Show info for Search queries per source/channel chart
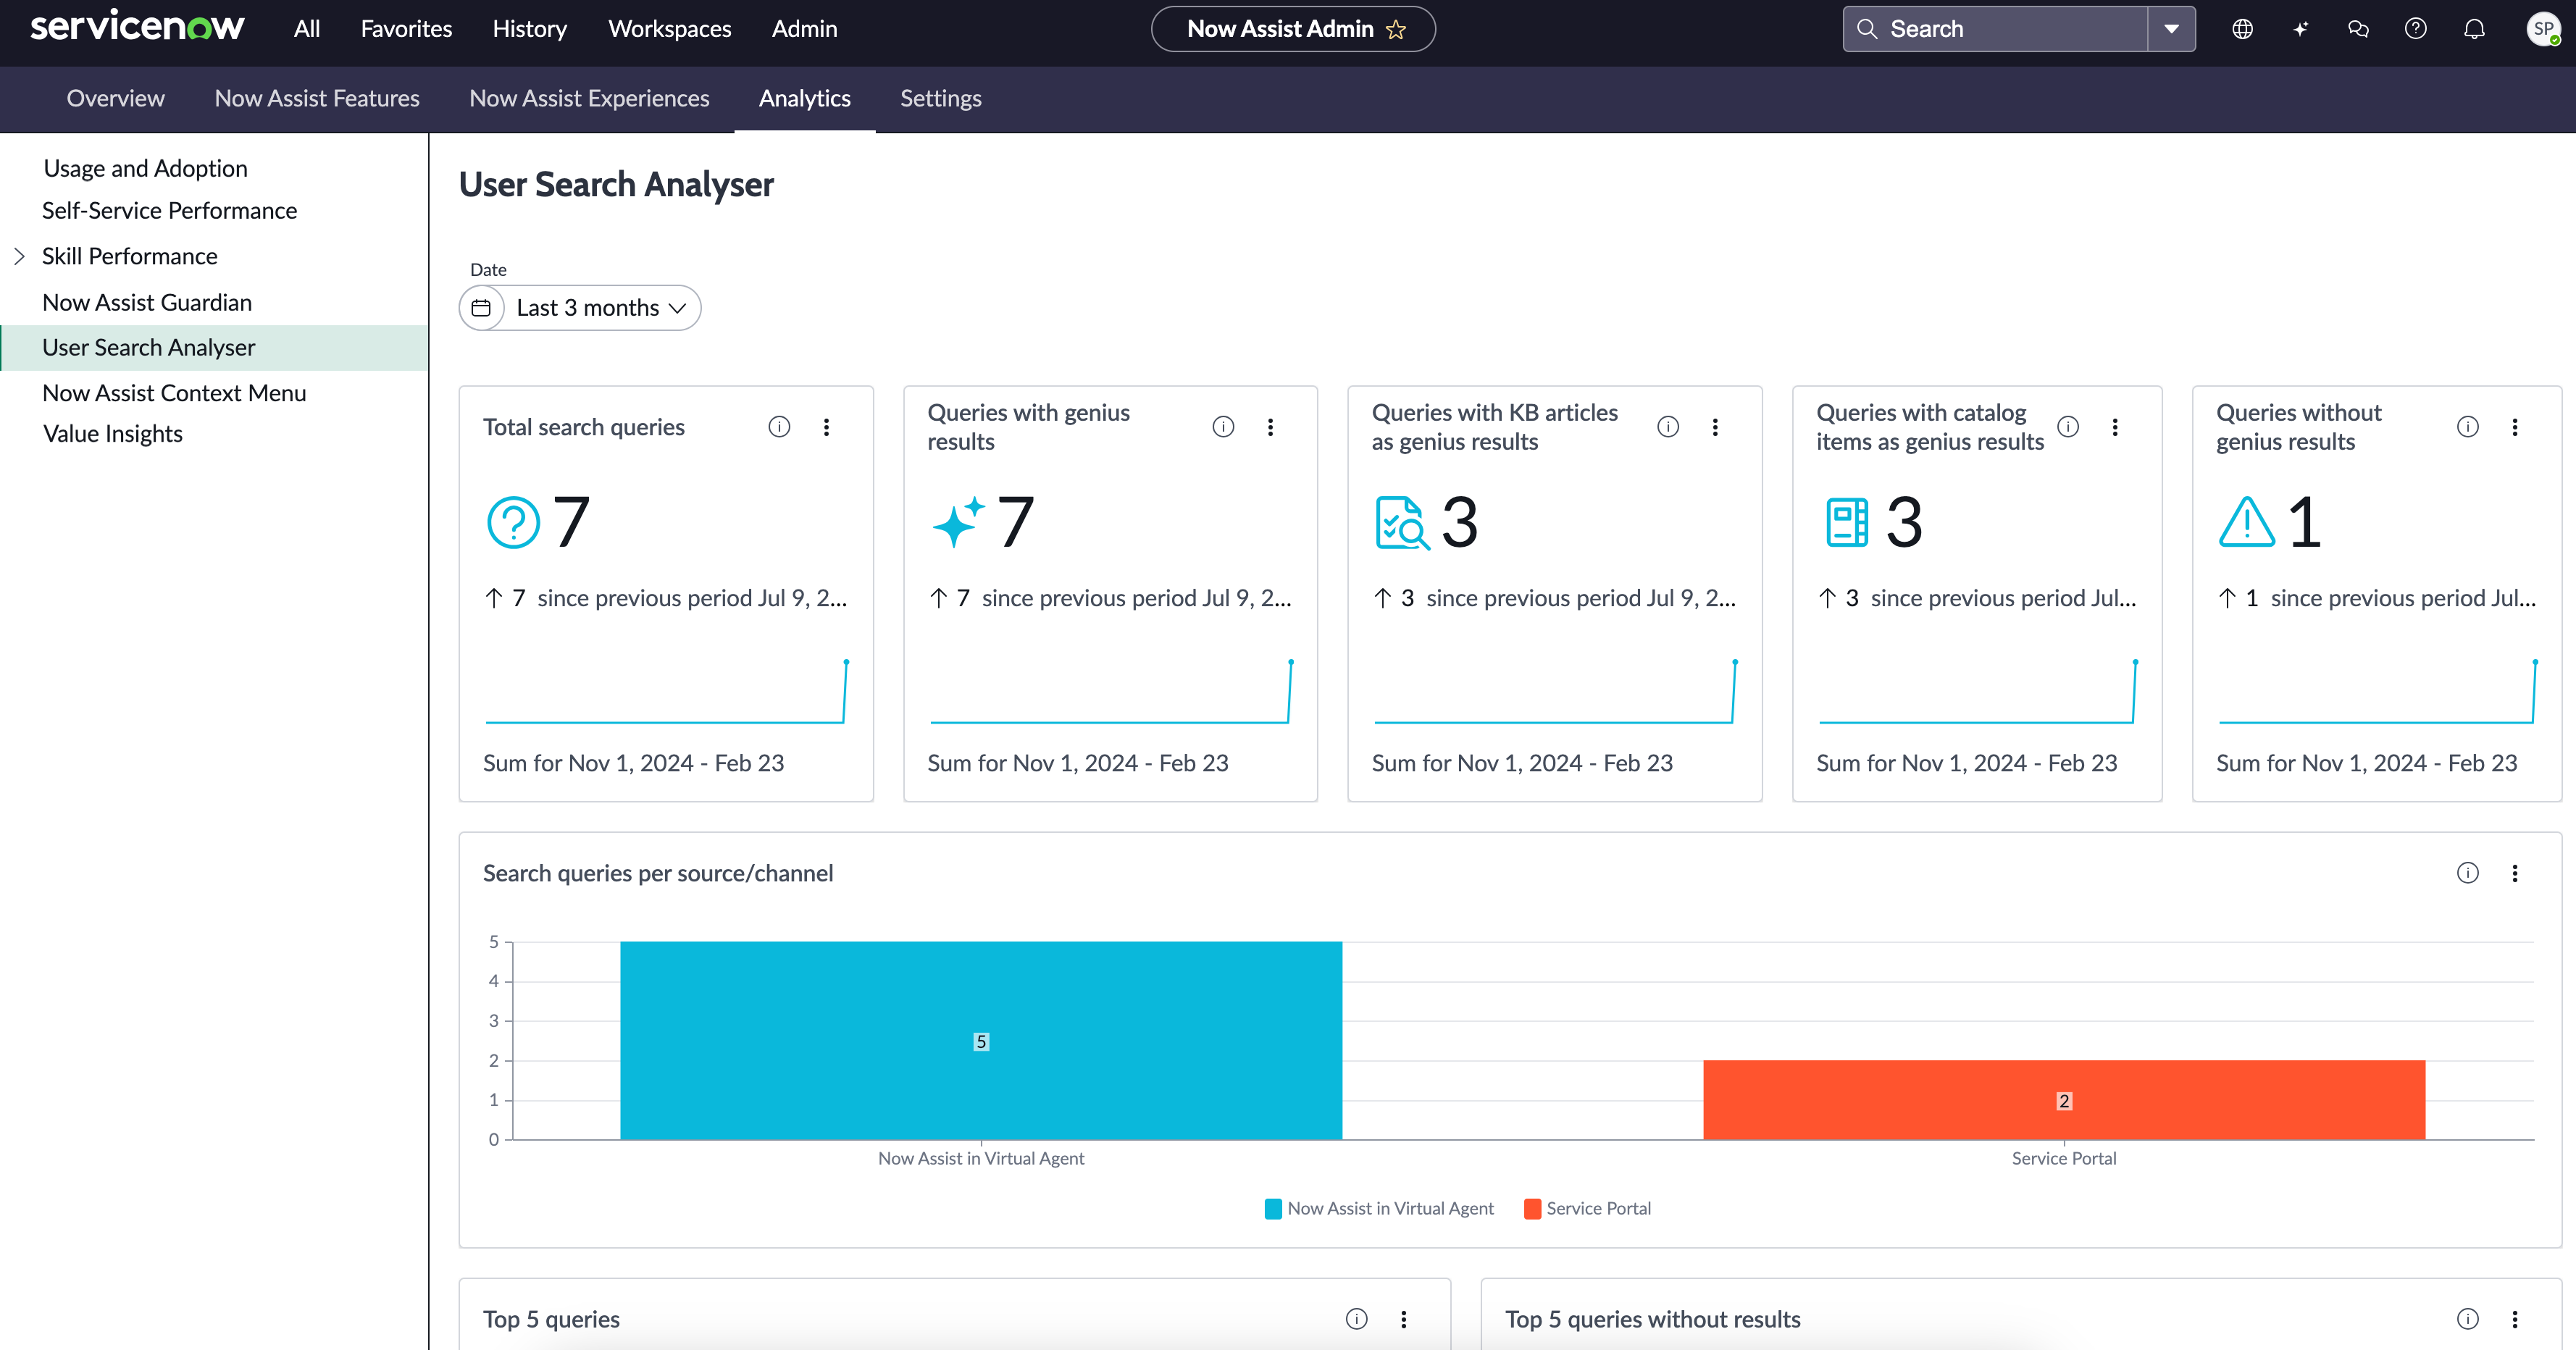Viewport: 2576px width, 1350px height. 2468,873
